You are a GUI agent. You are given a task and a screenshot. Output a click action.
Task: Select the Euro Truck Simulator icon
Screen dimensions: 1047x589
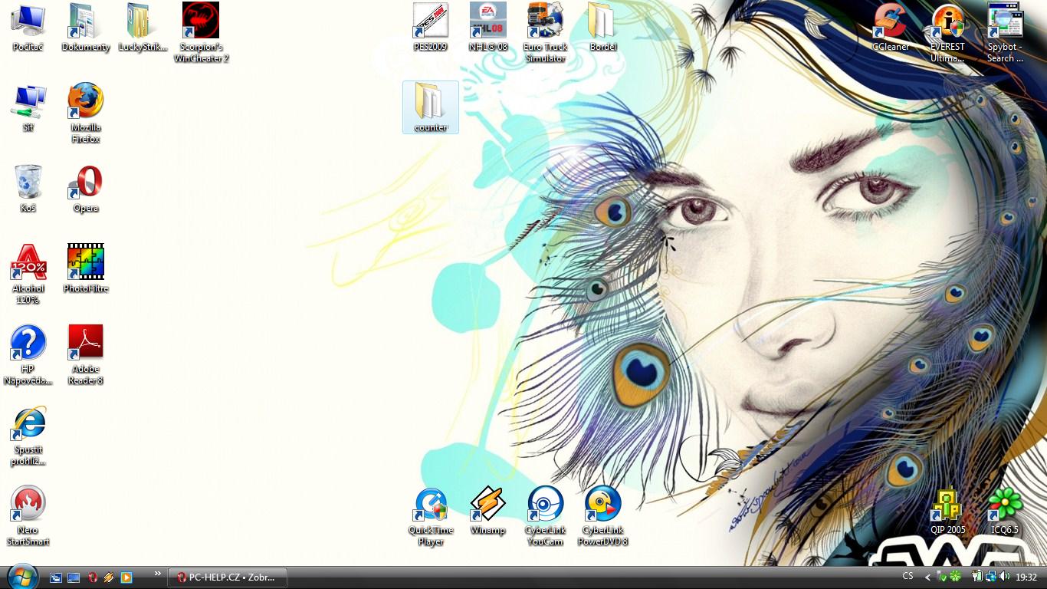tap(545, 21)
